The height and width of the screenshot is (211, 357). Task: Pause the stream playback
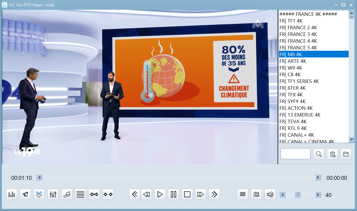(174, 194)
